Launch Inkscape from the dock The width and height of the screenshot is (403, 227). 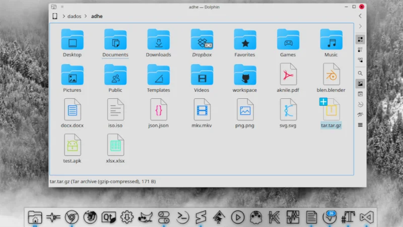point(219,217)
